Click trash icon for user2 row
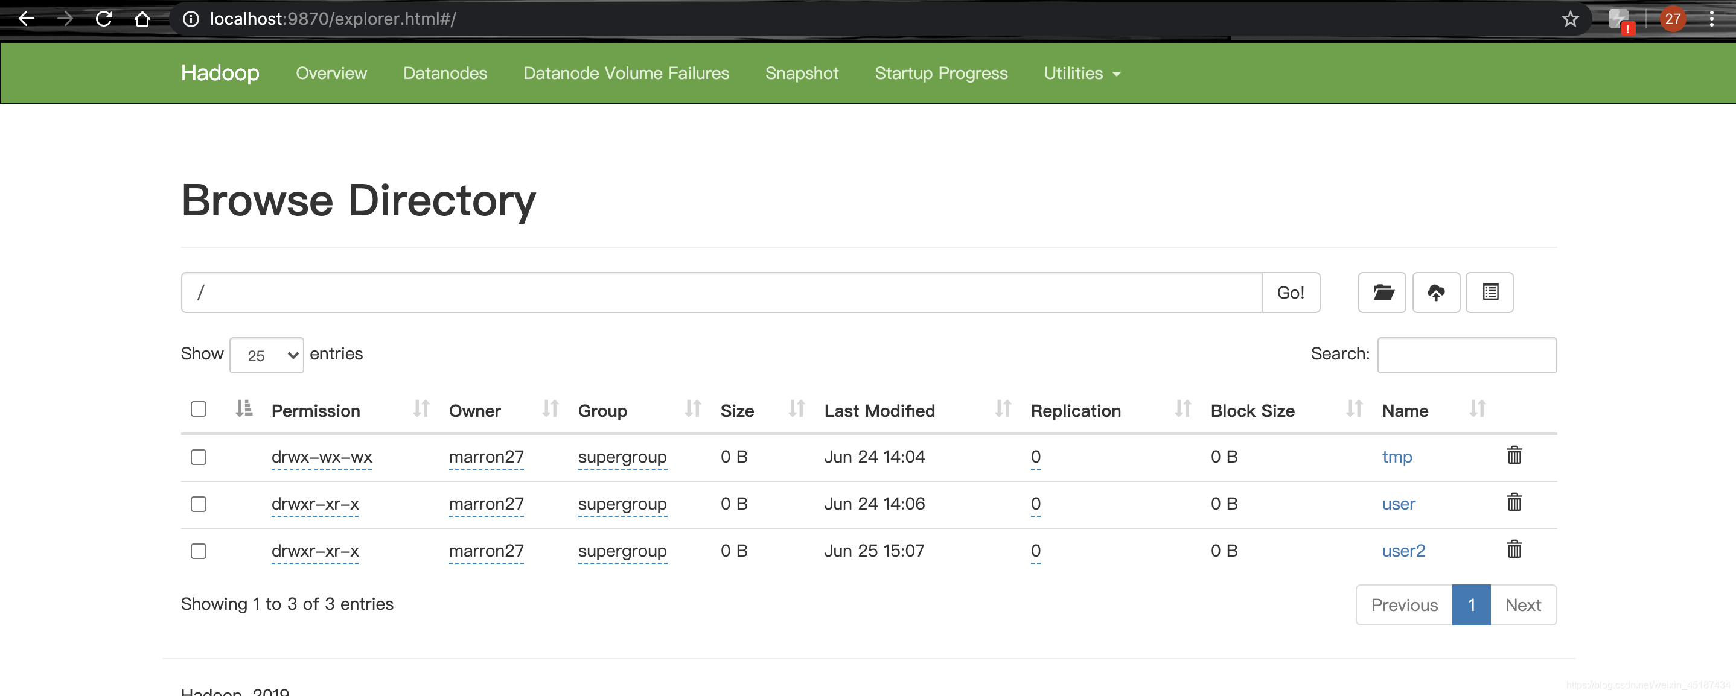Screen dimensions: 1736x696 (x=1514, y=550)
